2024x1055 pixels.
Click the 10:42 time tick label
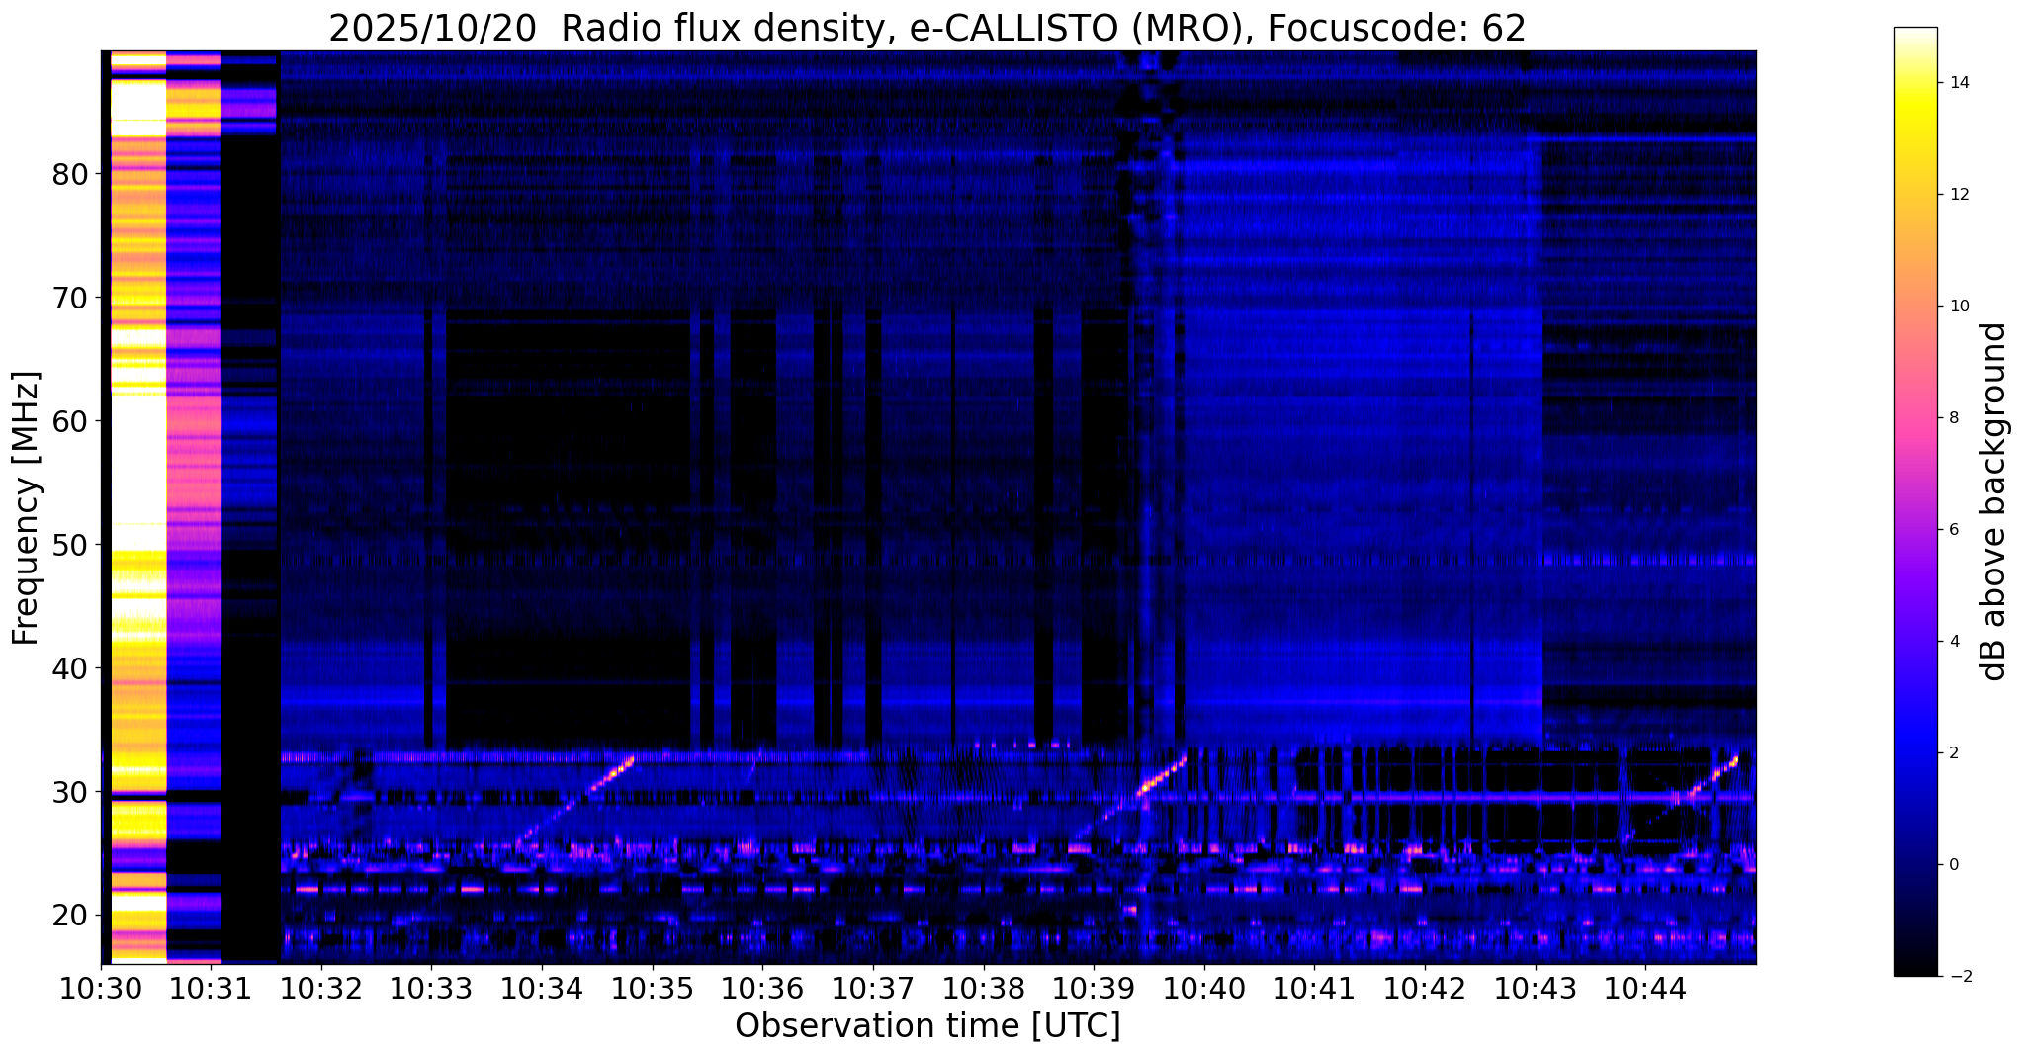[1425, 988]
